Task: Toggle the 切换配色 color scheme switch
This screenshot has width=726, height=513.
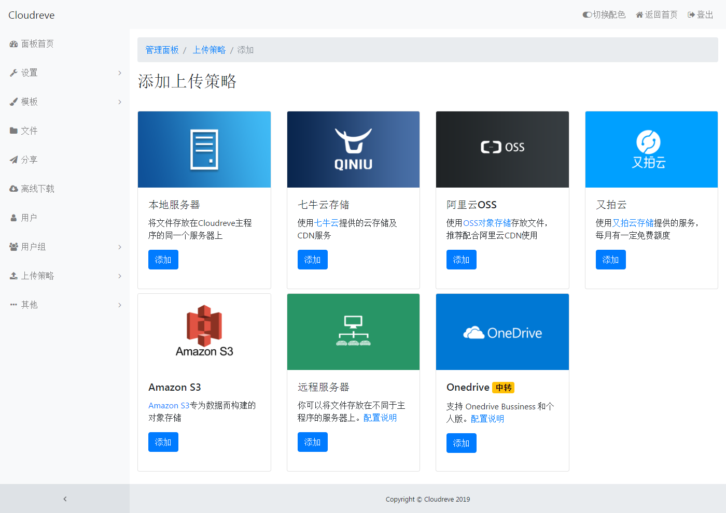Action: coord(587,15)
